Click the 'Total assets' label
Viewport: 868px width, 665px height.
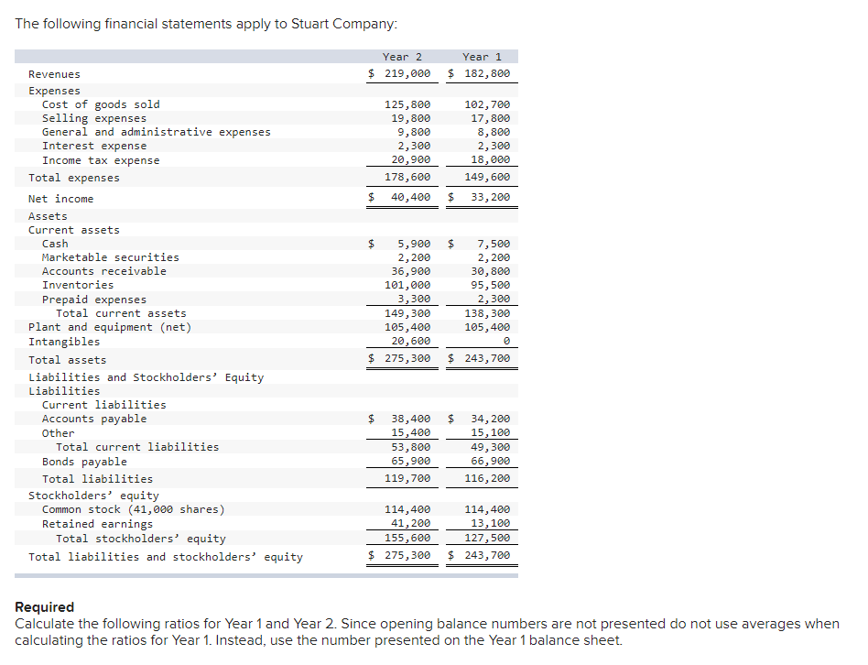point(67,360)
